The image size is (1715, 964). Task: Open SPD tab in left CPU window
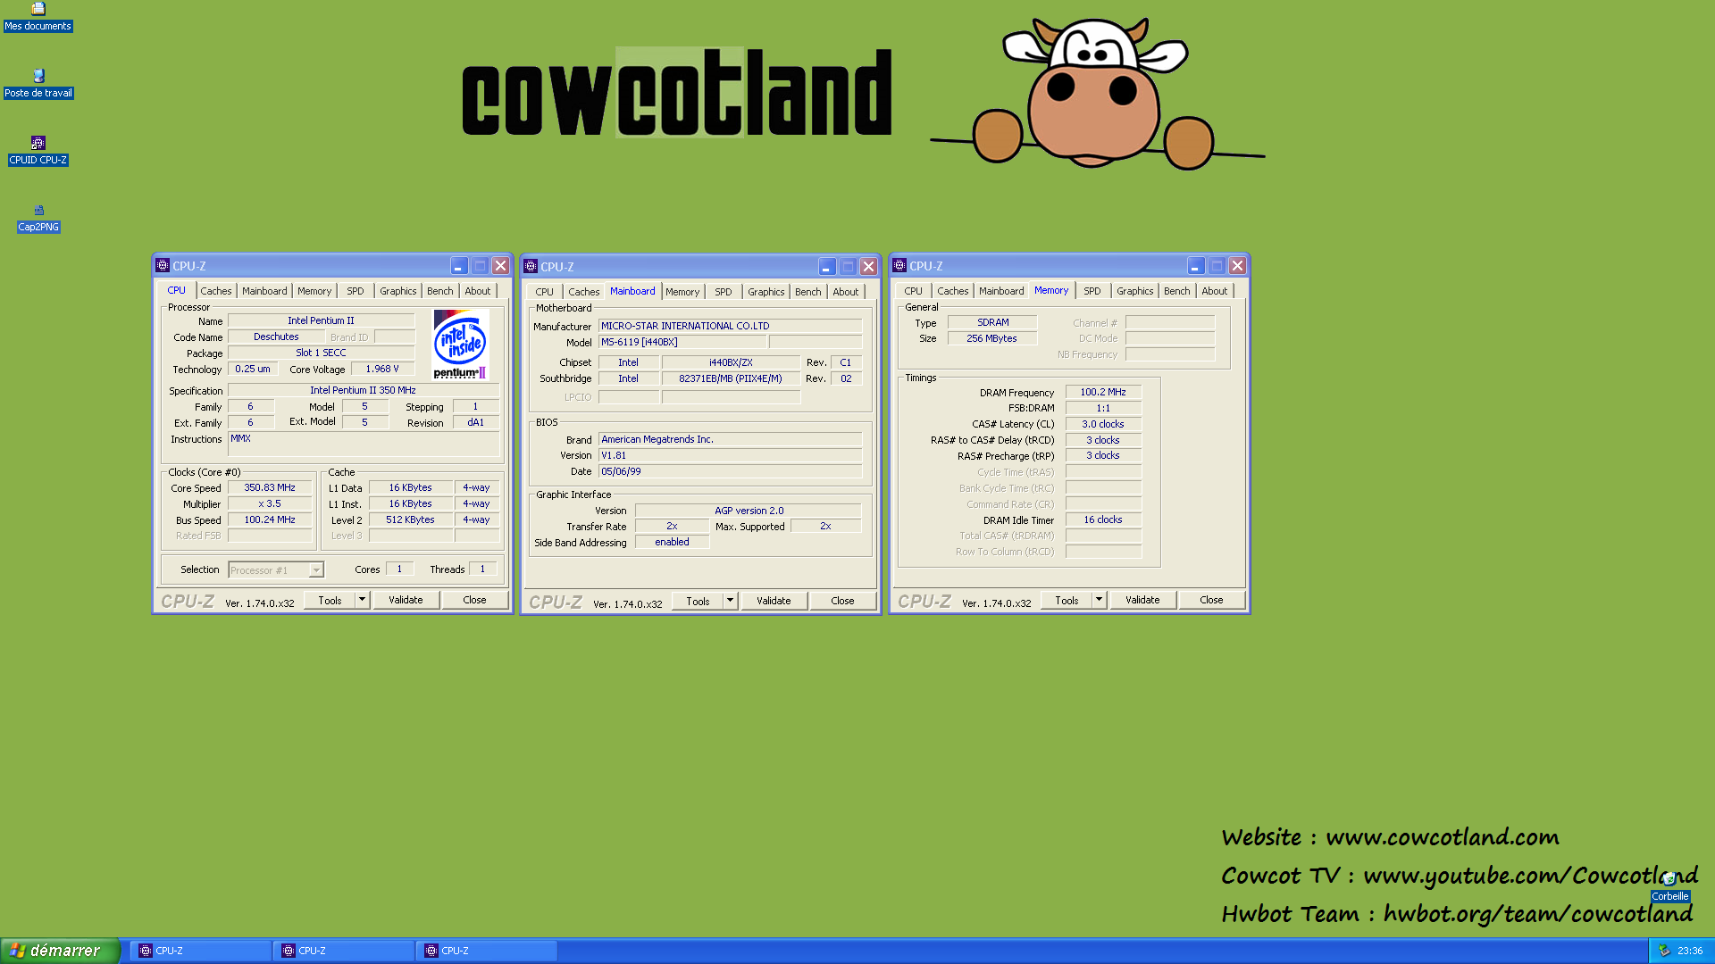click(x=356, y=291)
